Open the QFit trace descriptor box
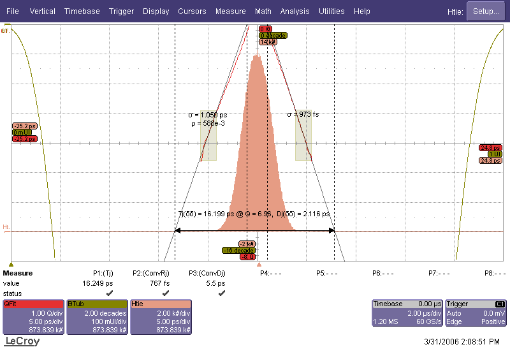The height and width of the screenshot is (347, 510). [33, 317]
